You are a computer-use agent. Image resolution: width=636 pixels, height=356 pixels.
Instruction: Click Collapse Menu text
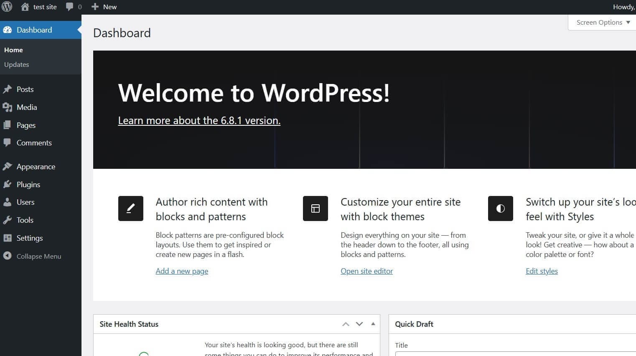pos(39,256)
